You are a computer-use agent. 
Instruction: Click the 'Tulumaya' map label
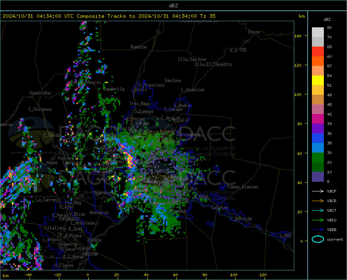tap(144, 111)
